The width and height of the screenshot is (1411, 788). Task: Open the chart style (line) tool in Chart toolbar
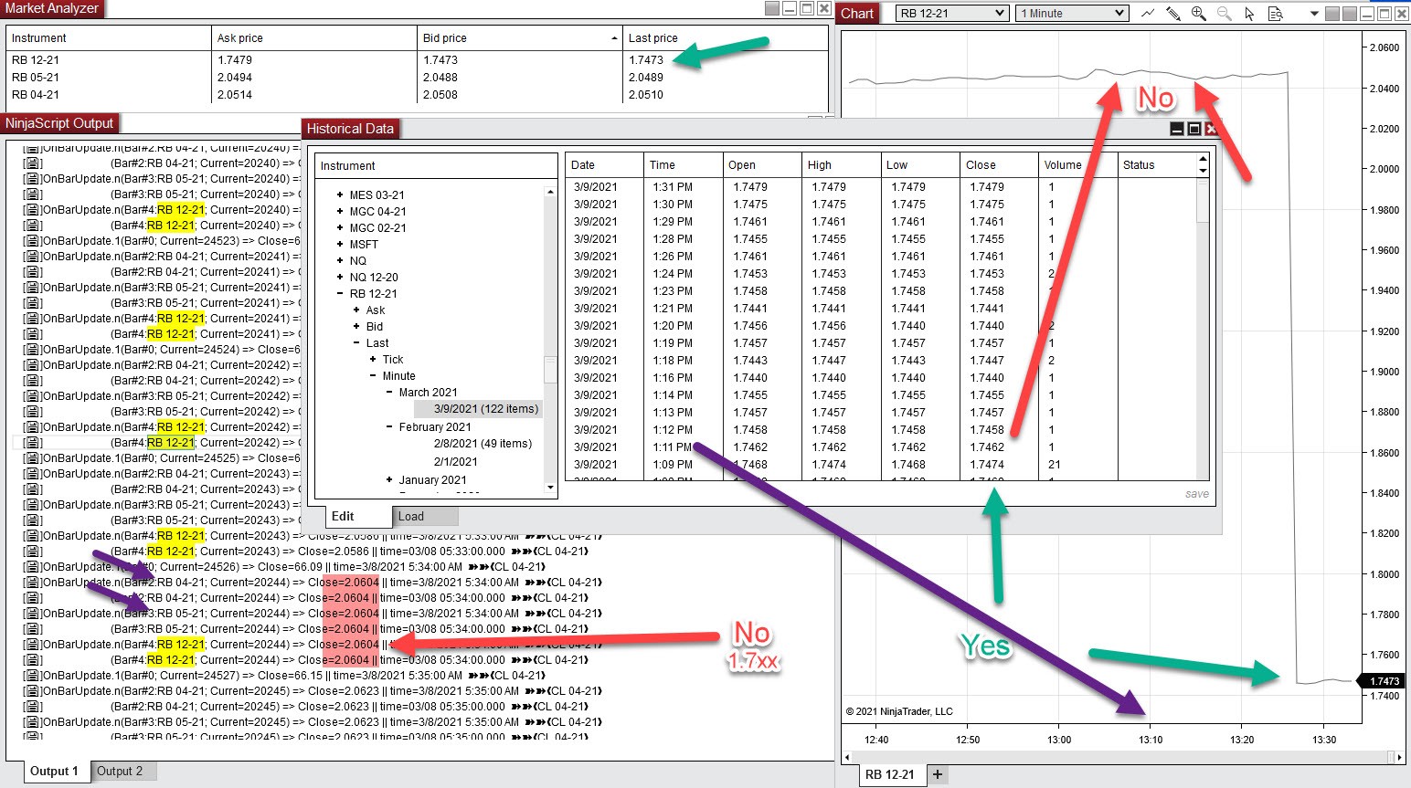tap(1148, 14)
